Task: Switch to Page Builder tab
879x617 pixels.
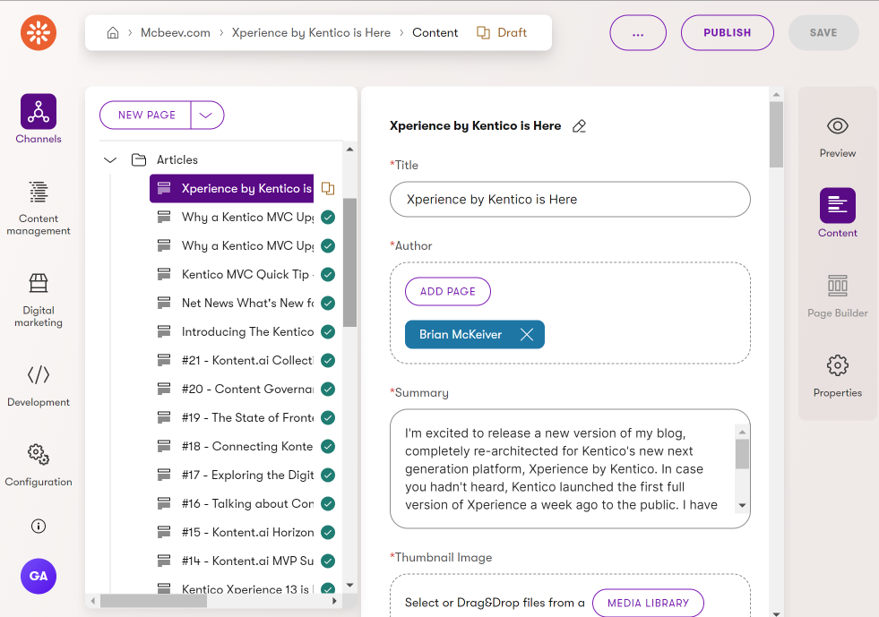Action: point(838,296)
